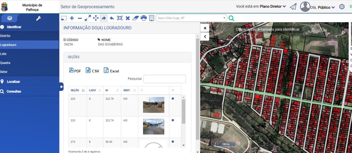Select the pan four-arrow move tool
This screenshot has height=153, width=352.
point(96,18)
